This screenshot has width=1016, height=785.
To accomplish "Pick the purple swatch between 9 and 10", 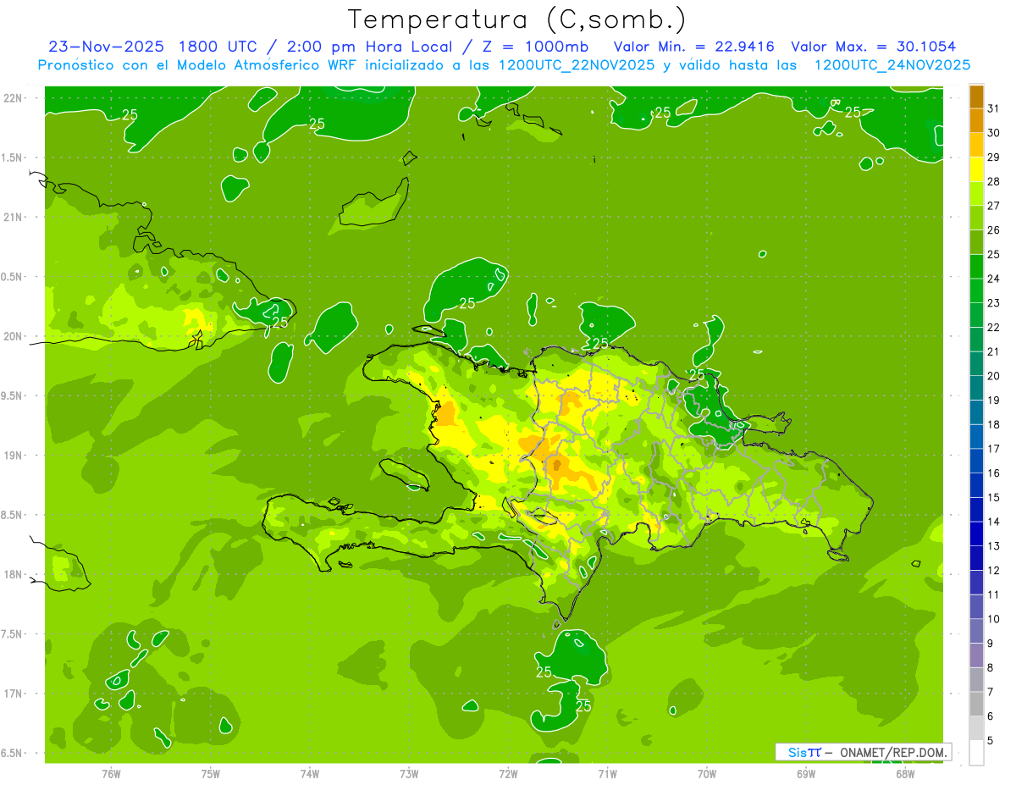I will pos(976,632).
